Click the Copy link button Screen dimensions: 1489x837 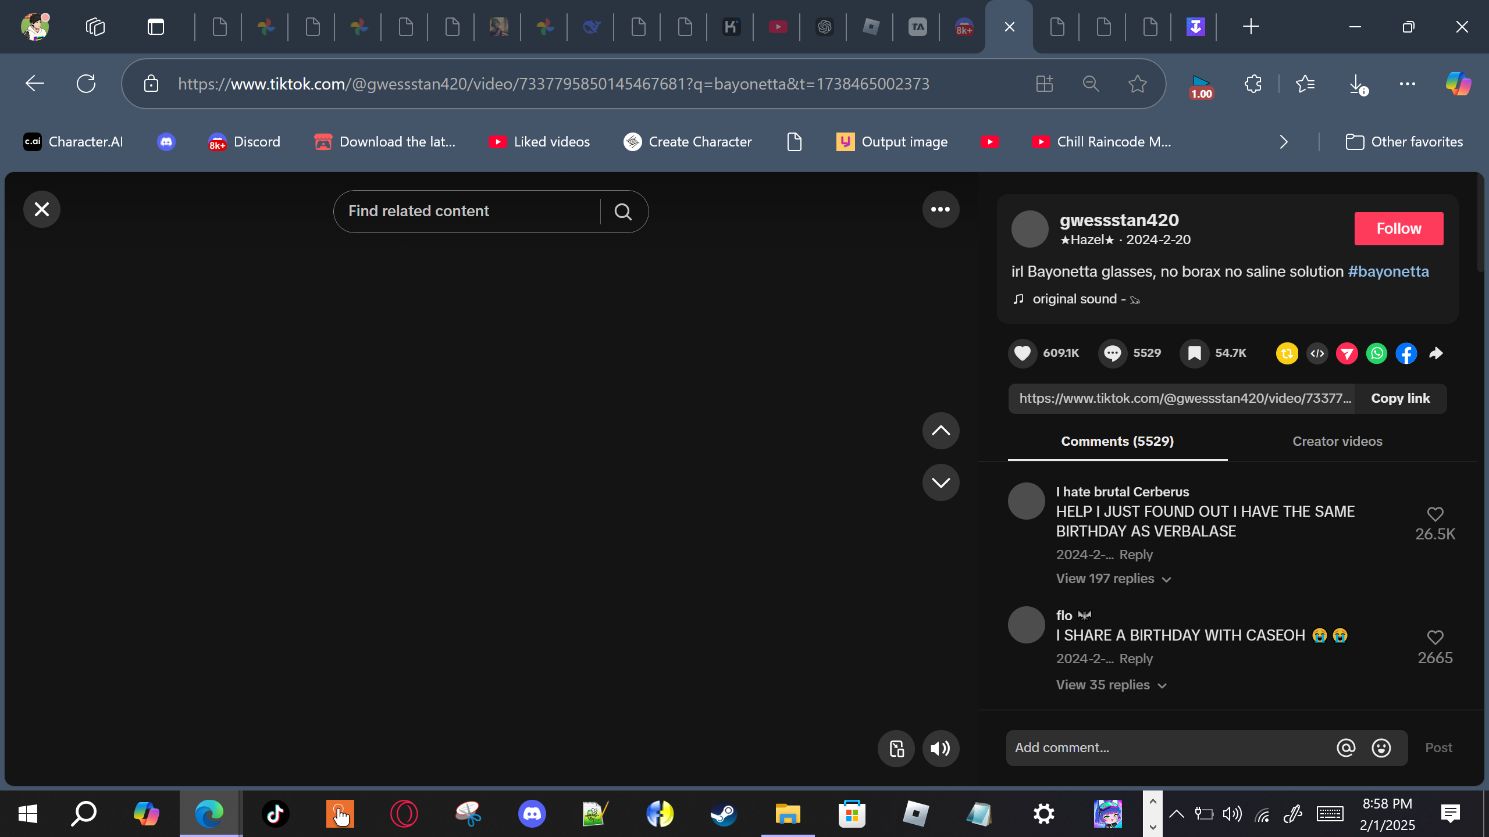point(1400,398)
